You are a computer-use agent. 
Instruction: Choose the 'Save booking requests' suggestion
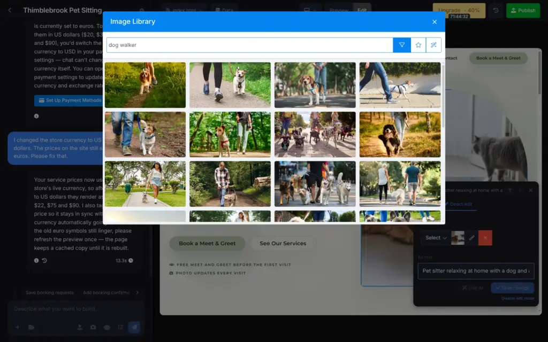point(50,293)
